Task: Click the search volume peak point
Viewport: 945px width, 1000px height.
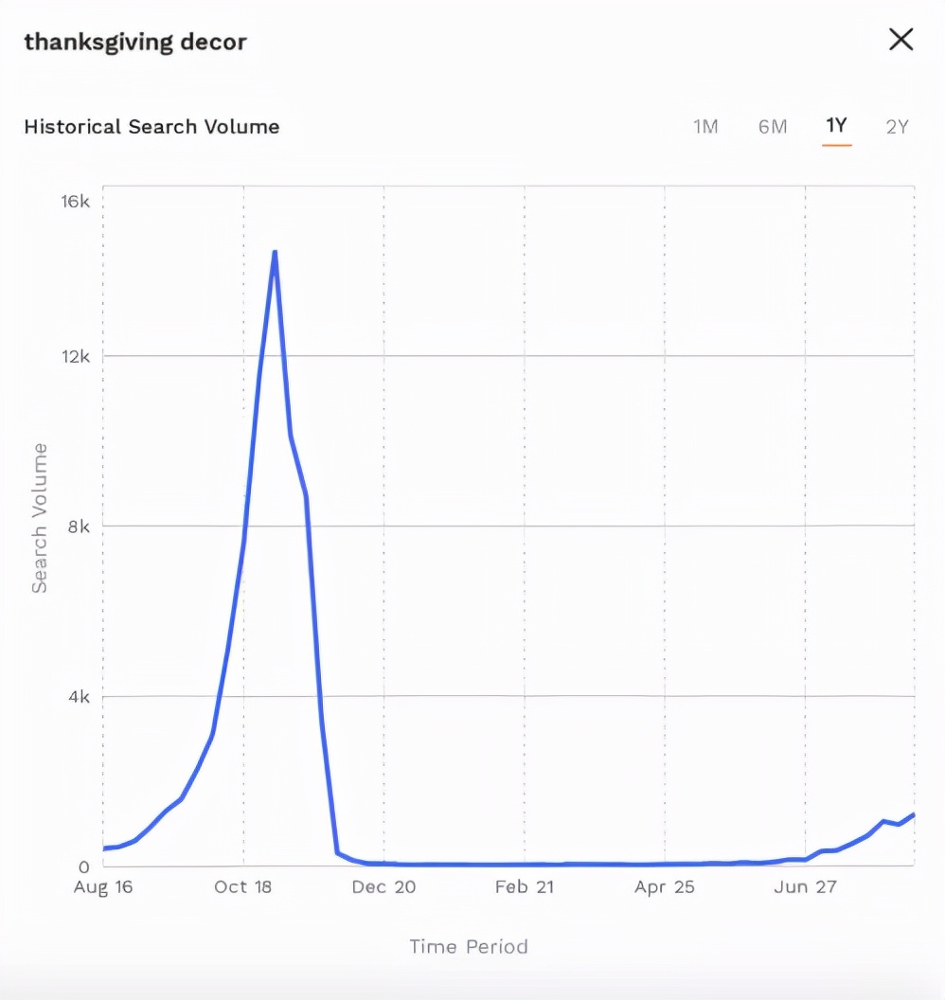Action: point(275,251)
